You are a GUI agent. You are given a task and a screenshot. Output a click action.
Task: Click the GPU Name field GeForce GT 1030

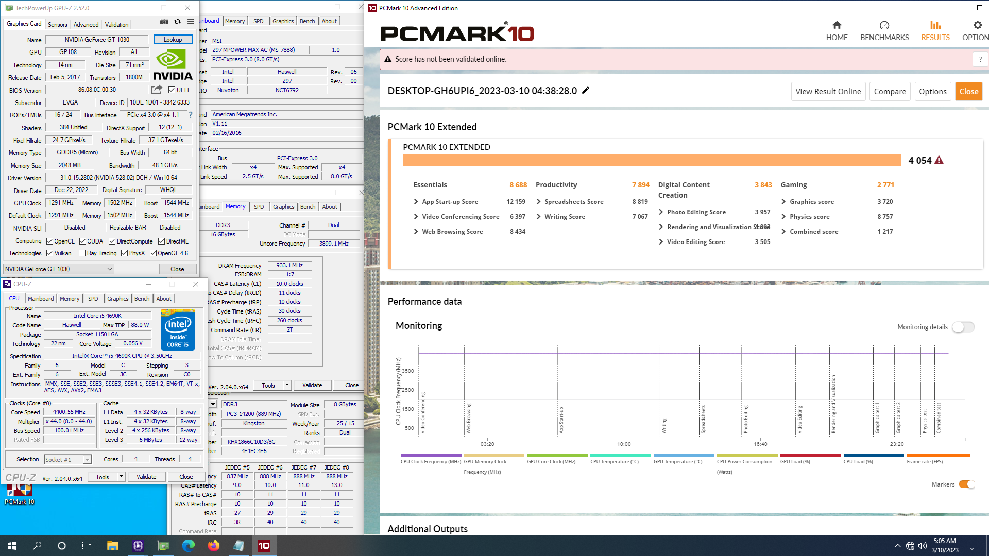[x=97, y=40]
